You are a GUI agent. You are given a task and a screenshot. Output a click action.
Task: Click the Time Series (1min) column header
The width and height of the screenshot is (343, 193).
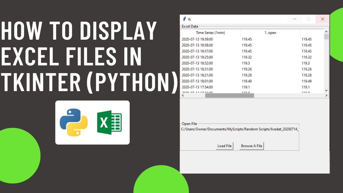click(x=211, y=33)
